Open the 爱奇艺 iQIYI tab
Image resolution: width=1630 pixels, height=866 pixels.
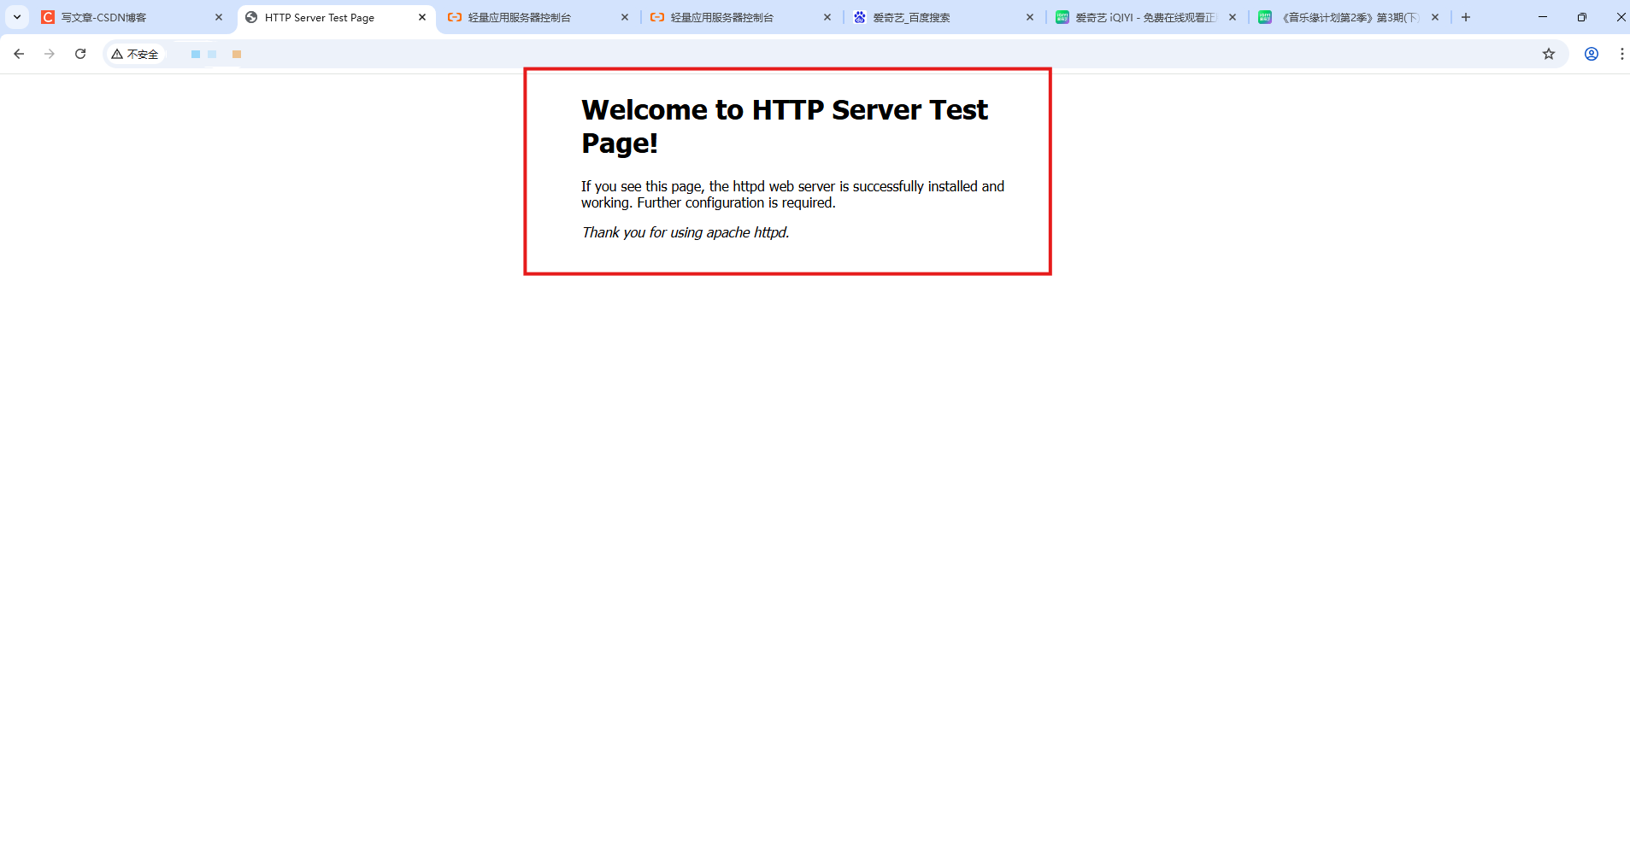coord(1146,17)
